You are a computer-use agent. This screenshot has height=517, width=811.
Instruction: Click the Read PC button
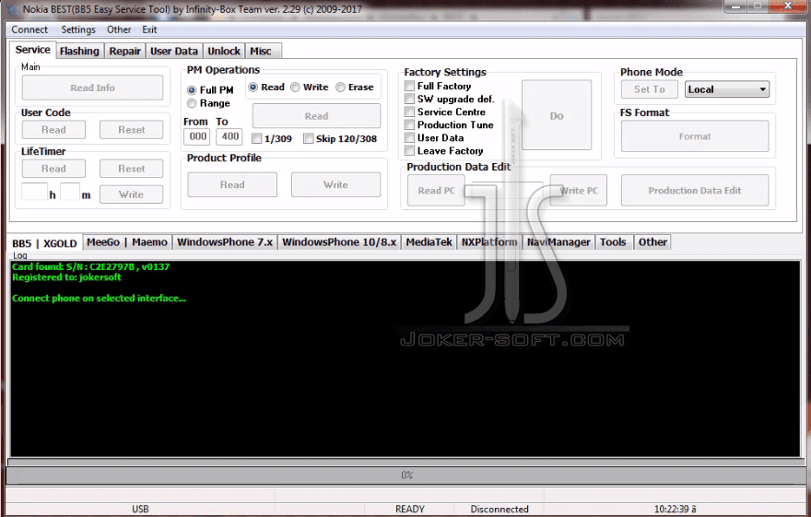(437, 190)
